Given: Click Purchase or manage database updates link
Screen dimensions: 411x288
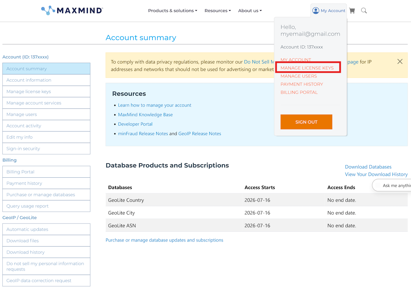Looking at the screenshot, I should [x=164, y=240].
